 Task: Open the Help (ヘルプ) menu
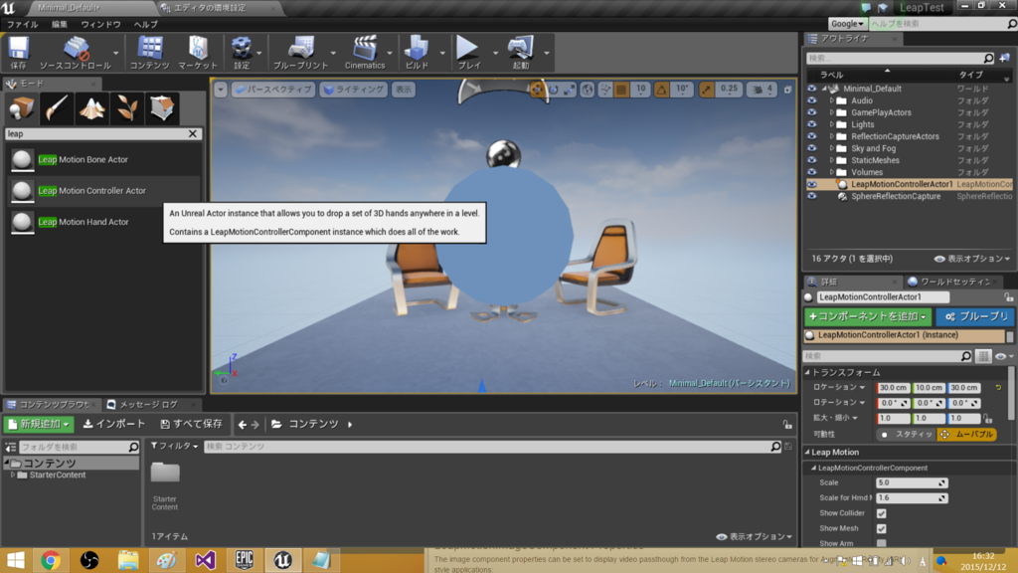(x=145, y=24)
